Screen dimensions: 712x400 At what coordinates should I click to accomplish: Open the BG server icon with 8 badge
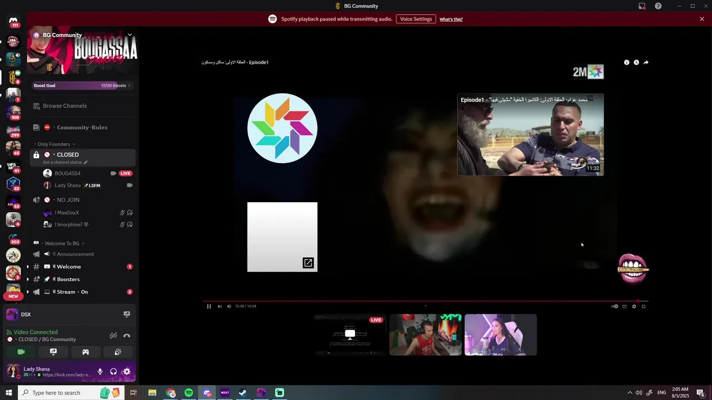tap(13, 77)
